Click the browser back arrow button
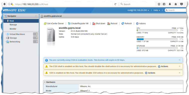 click(4, 4)
